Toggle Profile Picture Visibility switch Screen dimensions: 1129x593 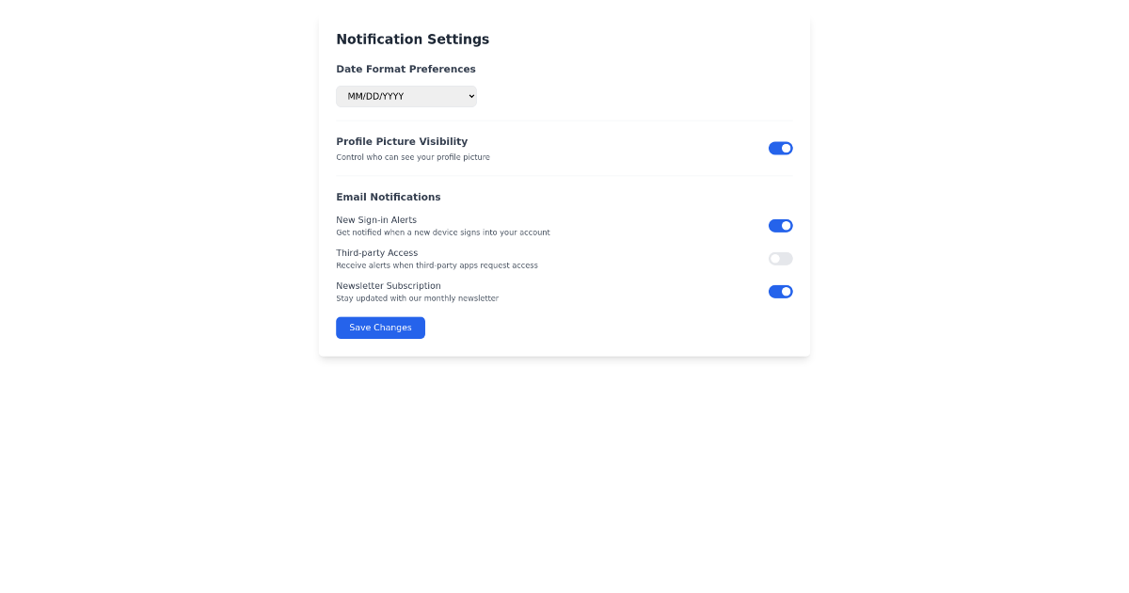click(x=781, y=148)
